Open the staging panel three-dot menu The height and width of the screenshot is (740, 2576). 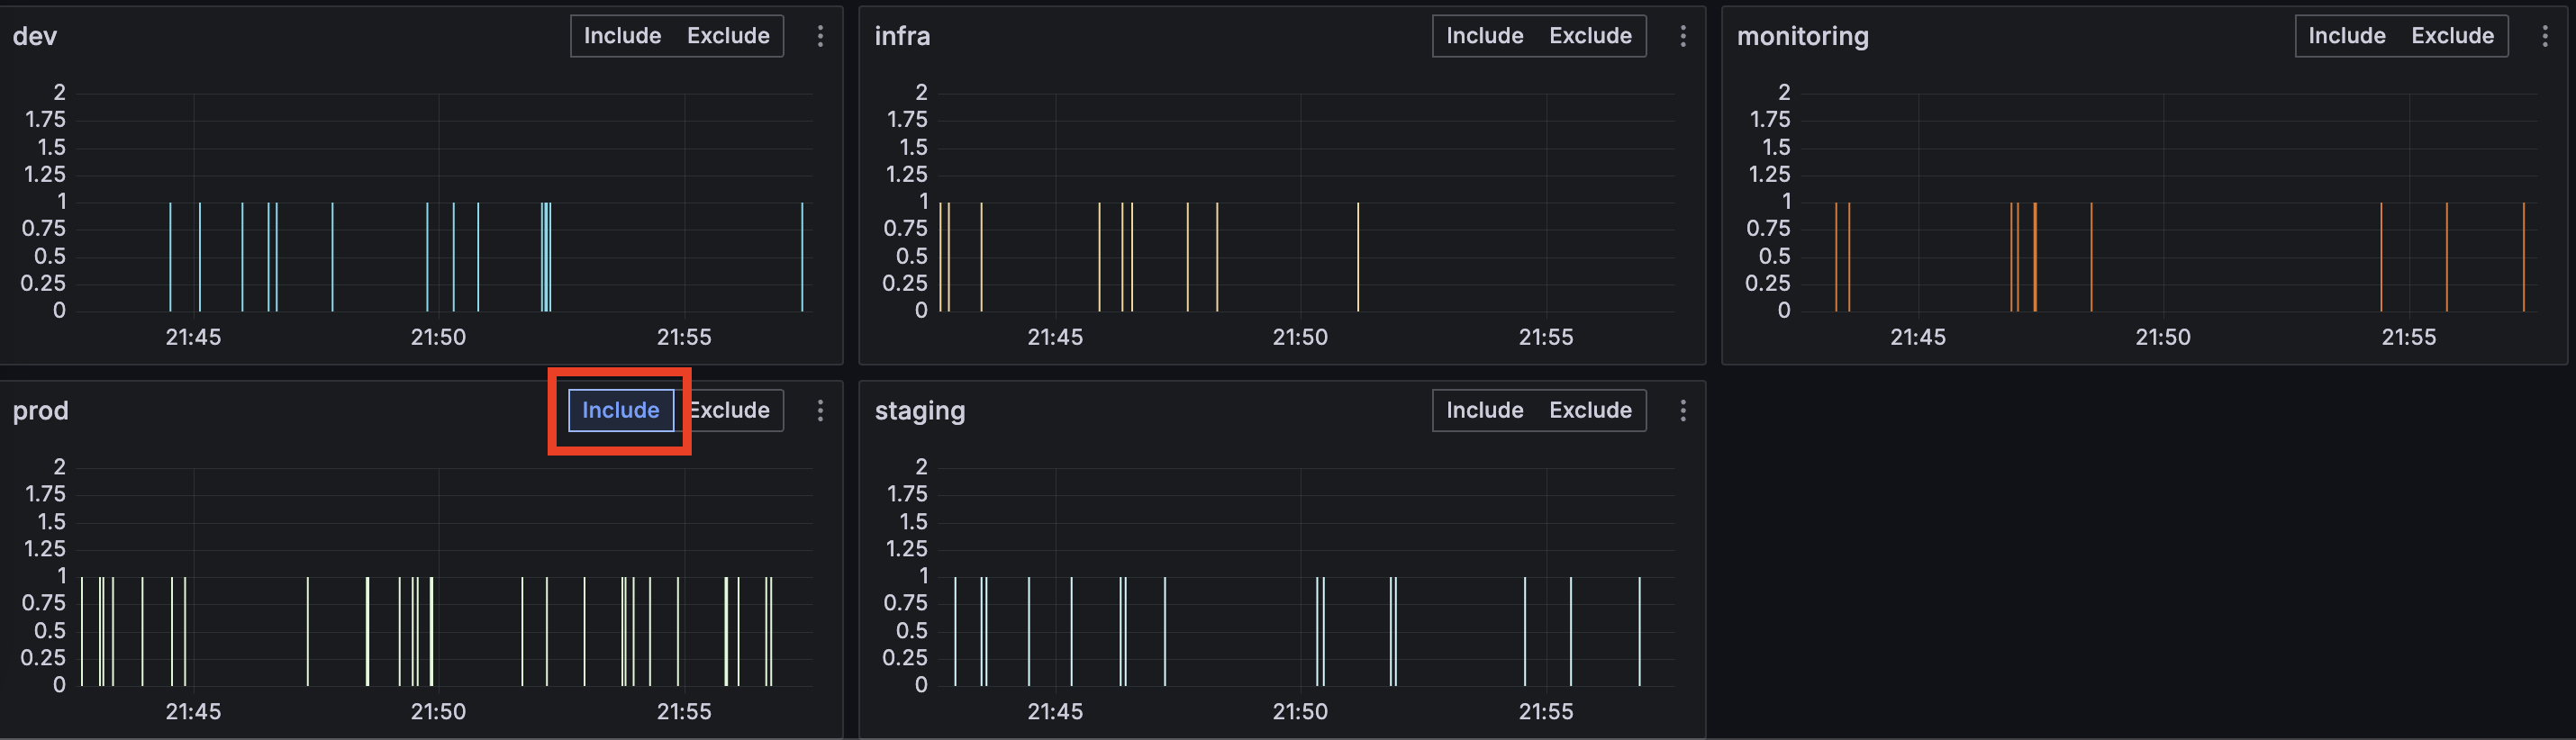point(1683,410)
